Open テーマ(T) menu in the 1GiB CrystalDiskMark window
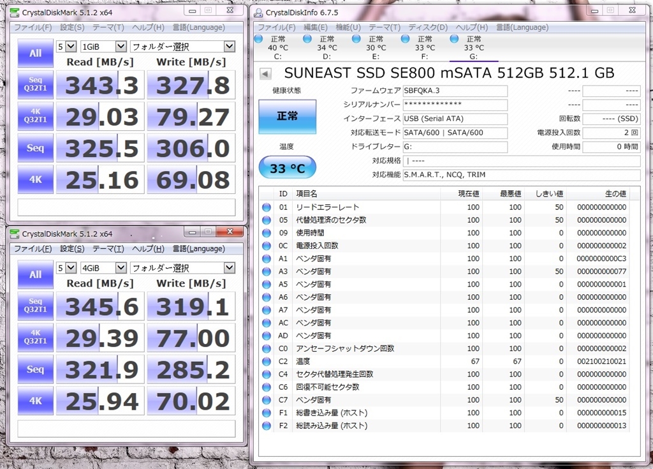Viewport: 653px width, 469px height. click(108, 27)
